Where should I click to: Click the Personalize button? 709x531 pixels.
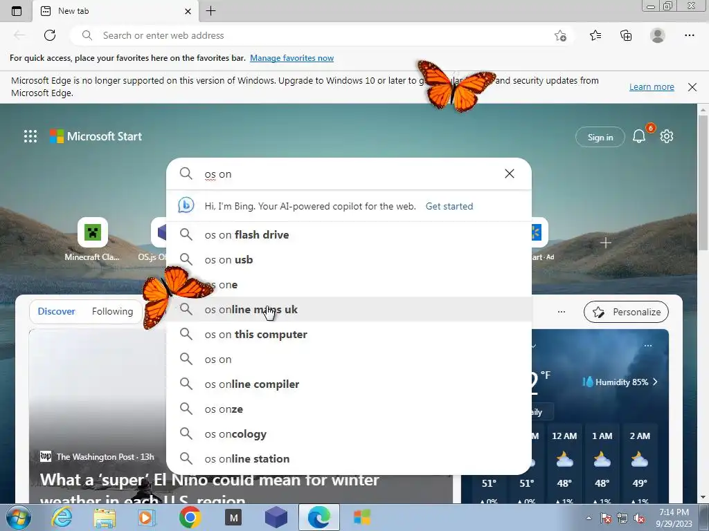coord(626,312)
